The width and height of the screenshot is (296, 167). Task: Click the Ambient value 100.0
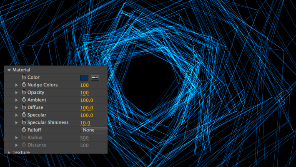tap(86, 100)
